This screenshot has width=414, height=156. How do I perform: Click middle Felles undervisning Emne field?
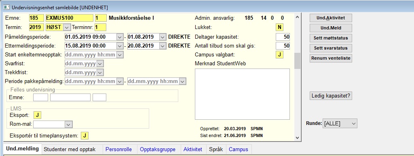tap(70, 97)
